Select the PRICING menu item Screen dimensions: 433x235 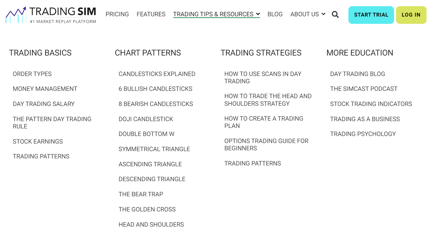(x=117, y=14)
